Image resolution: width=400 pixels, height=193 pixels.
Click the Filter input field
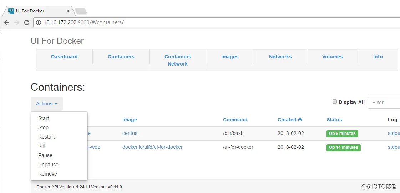pos(384,103)
